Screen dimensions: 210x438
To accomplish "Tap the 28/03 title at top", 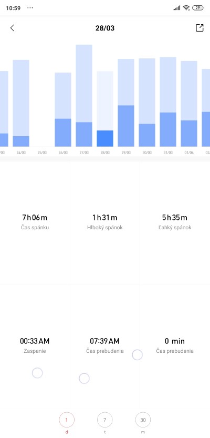I will click(105, 28).
